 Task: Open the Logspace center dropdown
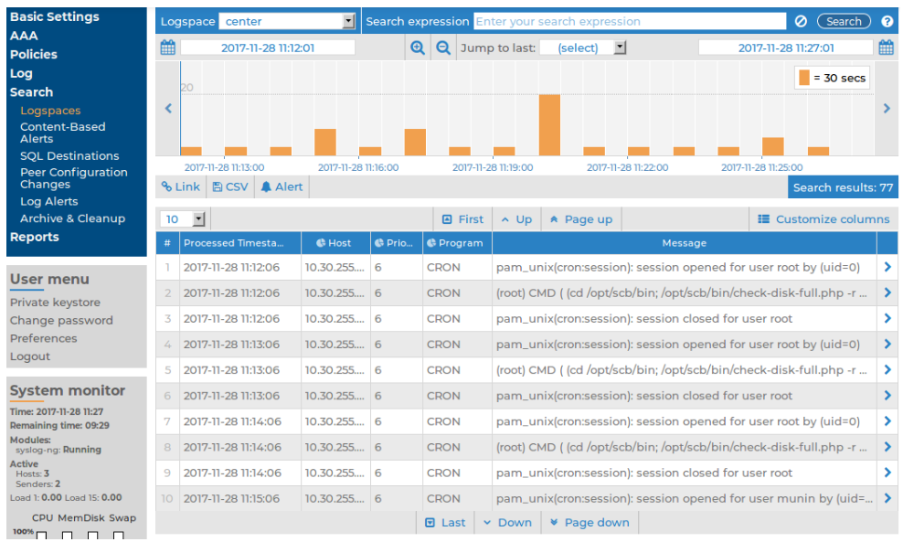(287, 21)
